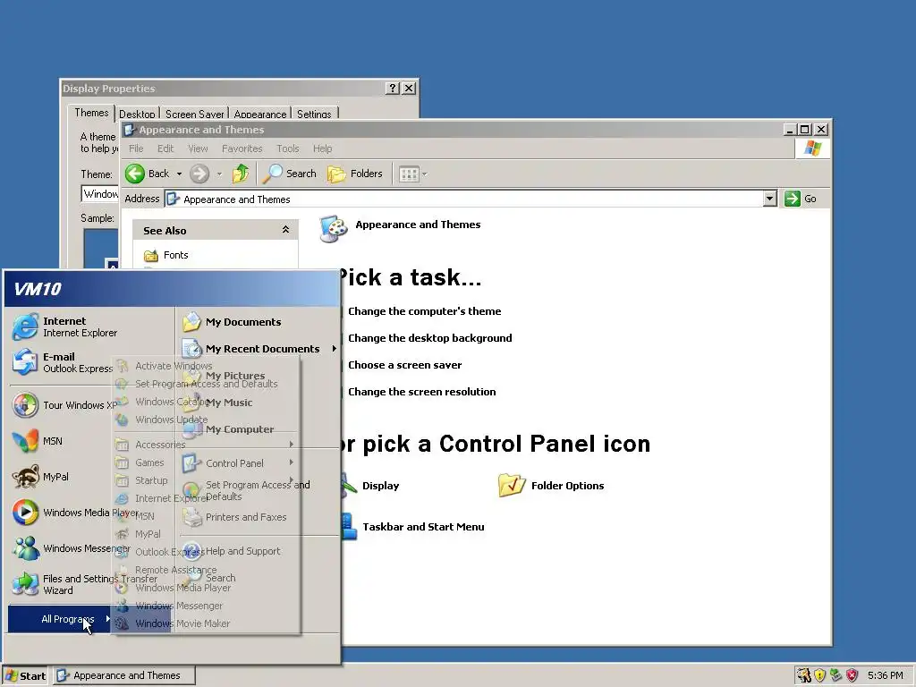Open the Address bar dropdown
This screenshot has width=916, height=687.
click(x=769, y=199)
